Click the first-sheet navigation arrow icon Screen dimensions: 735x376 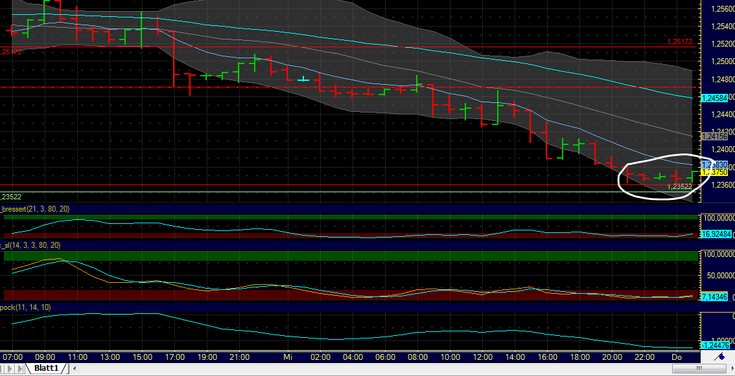click(2, 368)
